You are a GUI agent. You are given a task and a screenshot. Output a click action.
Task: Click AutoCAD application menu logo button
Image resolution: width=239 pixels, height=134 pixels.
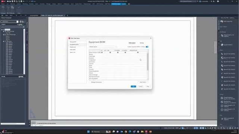(x=2, y=1)
